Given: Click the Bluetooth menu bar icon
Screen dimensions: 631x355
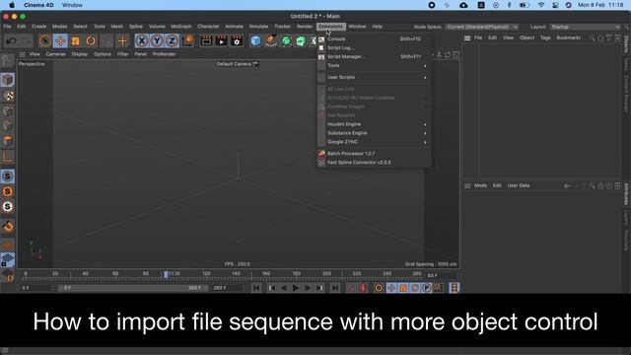Looking at the screenshot, I should coord(509,5).
